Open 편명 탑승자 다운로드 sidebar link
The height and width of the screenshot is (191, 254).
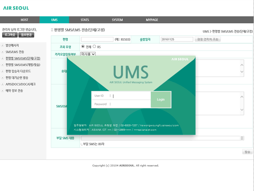pos(18,71)
